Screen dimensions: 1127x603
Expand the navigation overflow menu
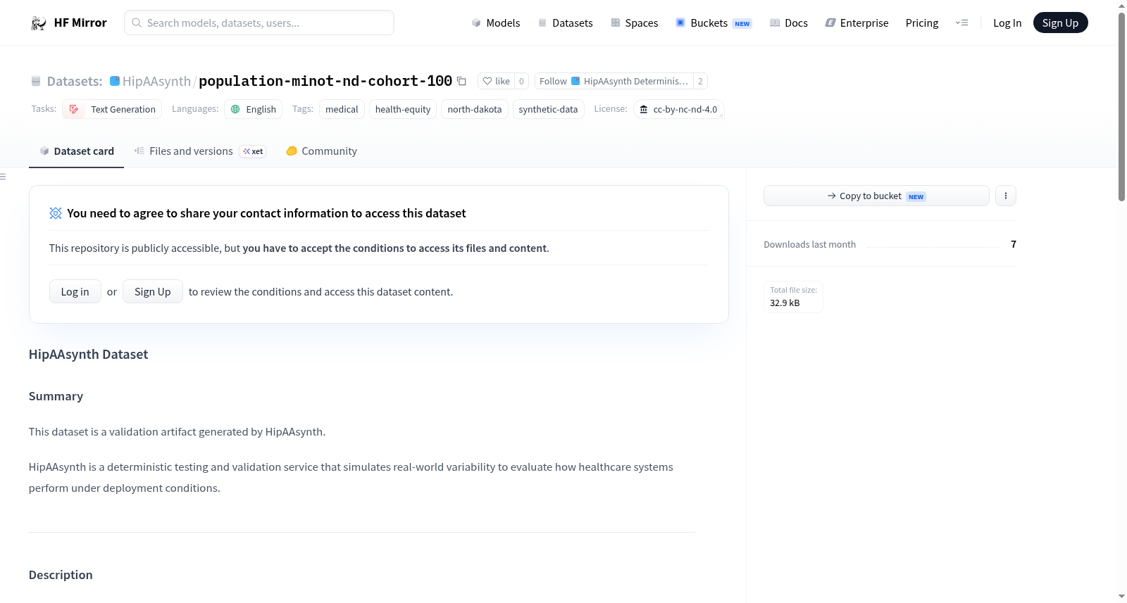click(x=961, y=23)
